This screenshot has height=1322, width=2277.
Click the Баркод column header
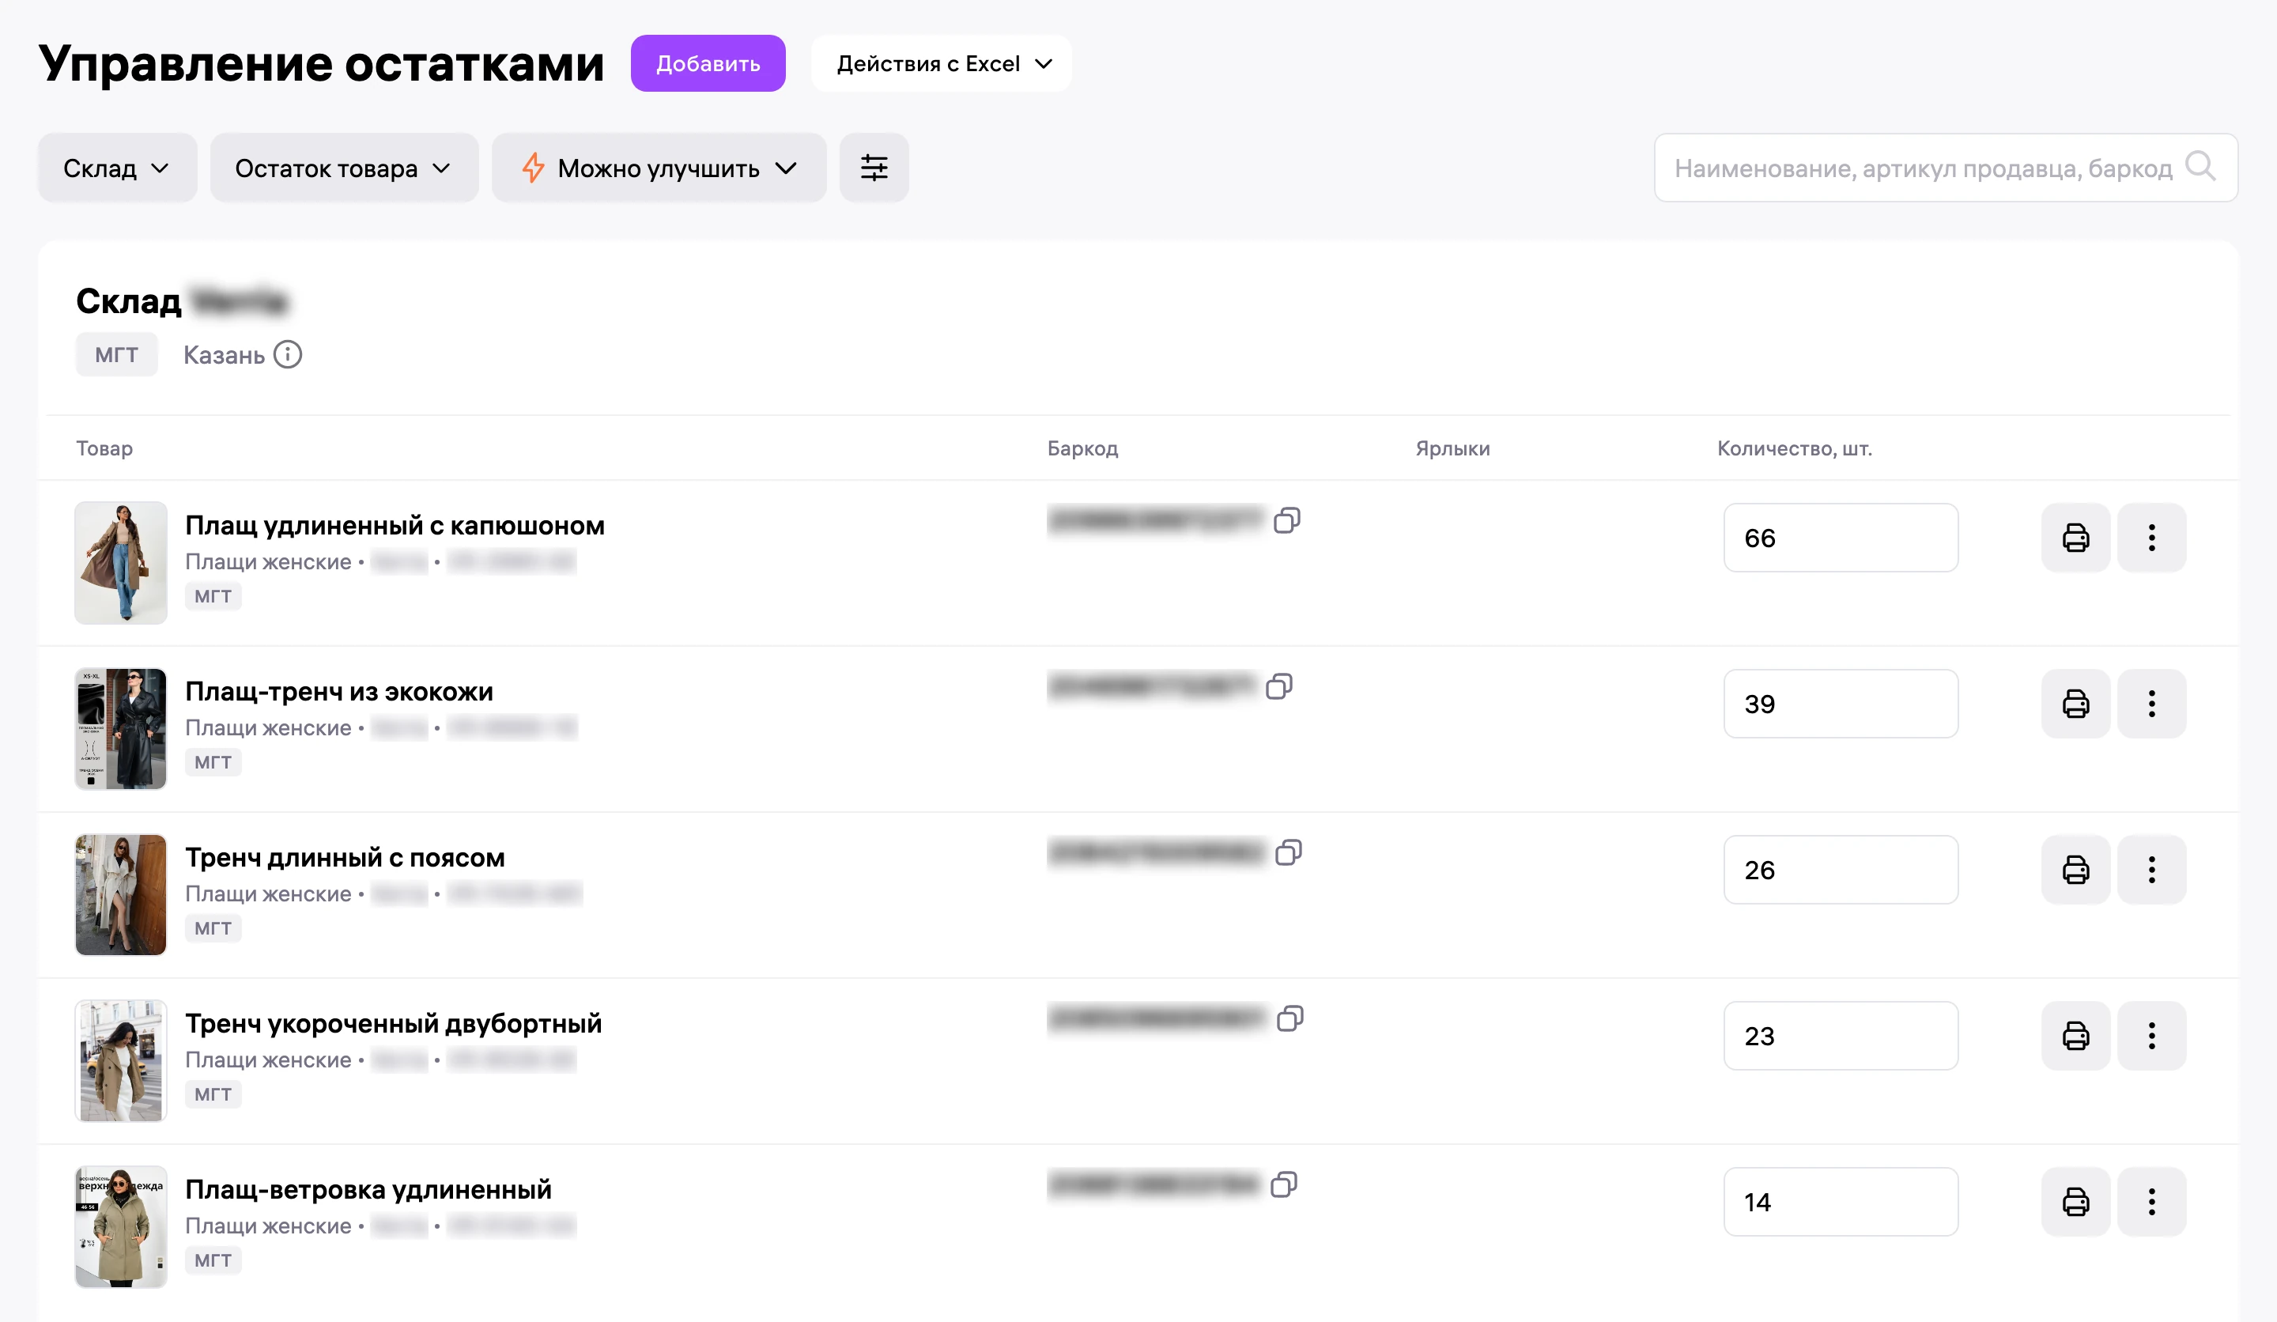pos(1082,448)
